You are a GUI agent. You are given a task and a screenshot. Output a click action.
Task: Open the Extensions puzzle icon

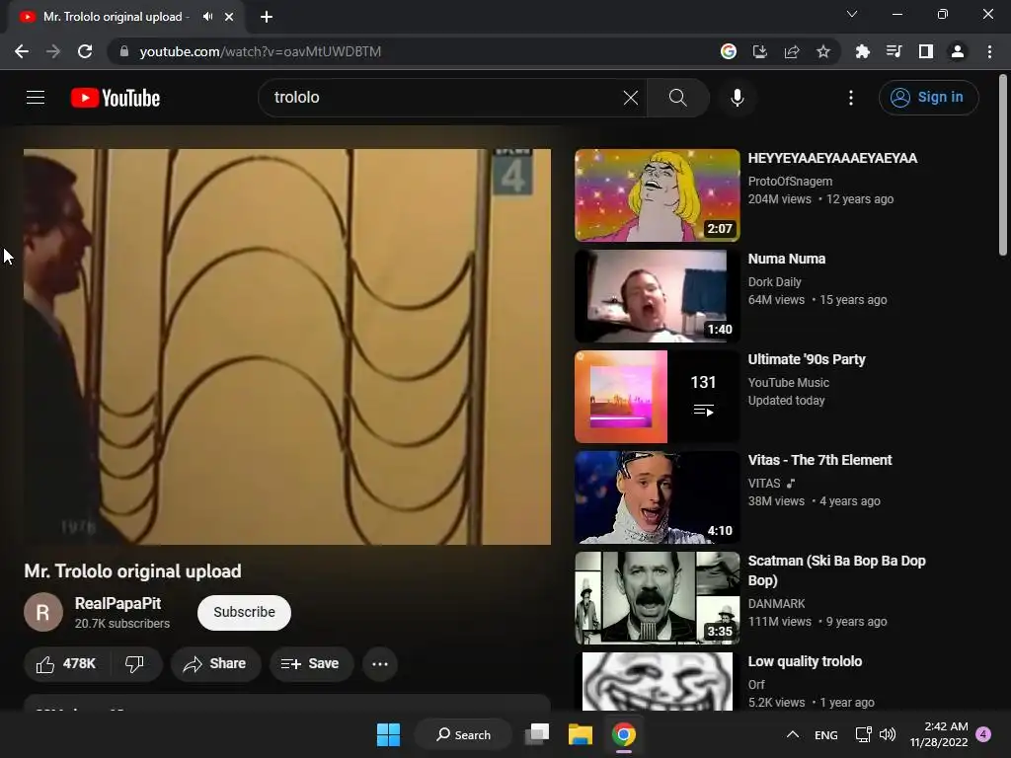pos(862,51)
